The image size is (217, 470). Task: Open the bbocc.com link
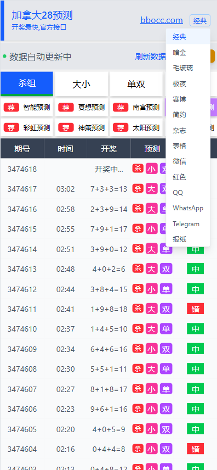[x=162, y=20]
